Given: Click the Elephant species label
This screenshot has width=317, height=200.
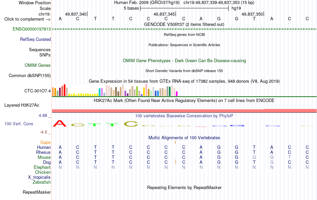Looking at the screenshot, I should (42, 167).
